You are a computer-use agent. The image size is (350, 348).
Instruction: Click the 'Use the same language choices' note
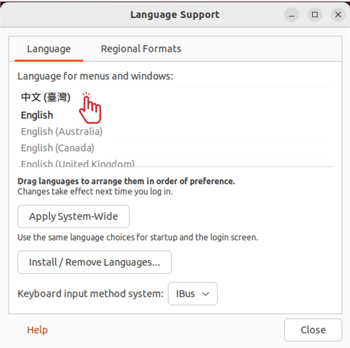pos(138,237)
